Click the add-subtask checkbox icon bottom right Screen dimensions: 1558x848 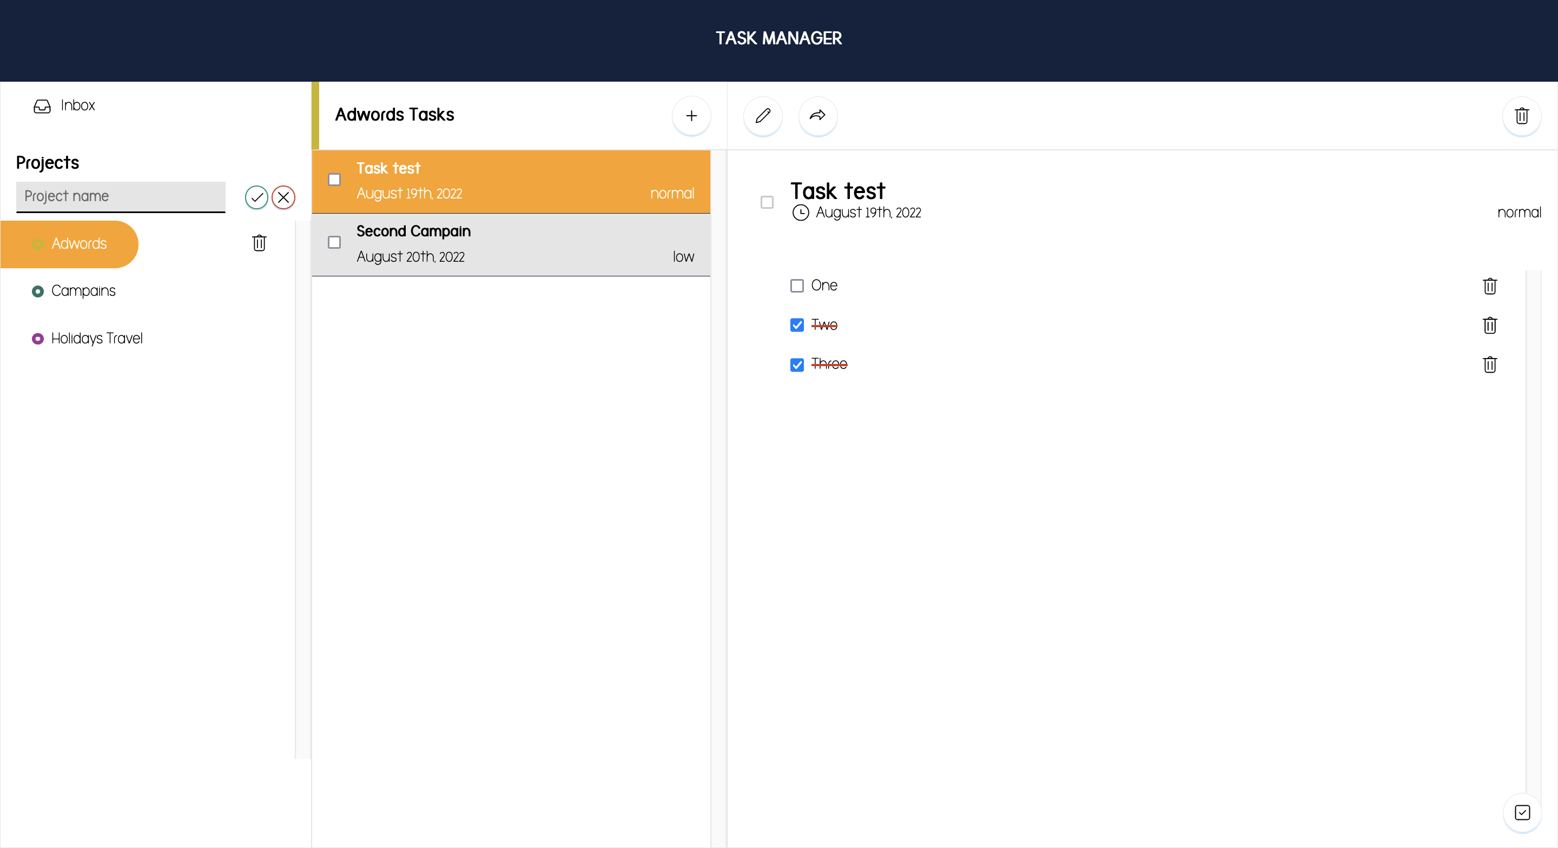(1522, 812)
